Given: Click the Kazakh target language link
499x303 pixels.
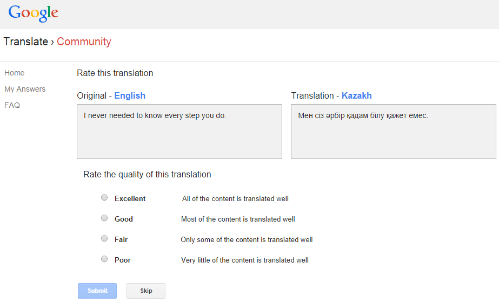Looking at the screenshot, I should tap(356, 95).
